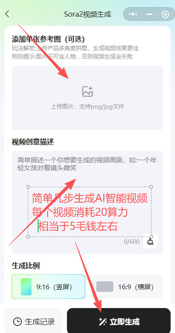Open the three-dots more menu

click(x=133, y=14)
